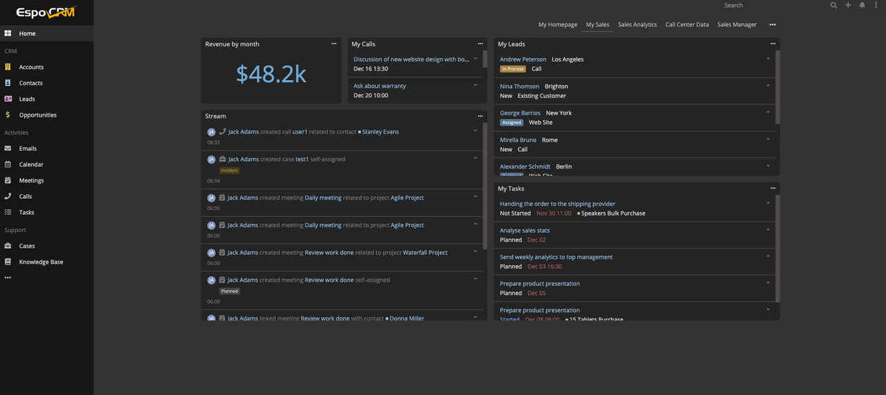Show more dashboard tabs via ellipsis
This screenshot has width=886, height=395.
(772, 25)
